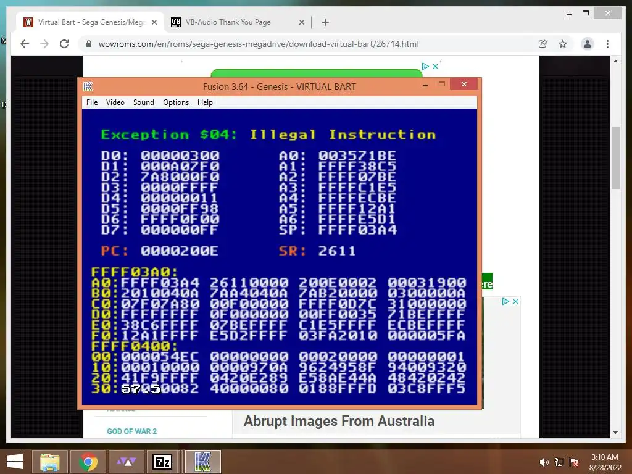Select Kega Fusion in the taskbar
Viewport: 632px width, 474px height.
click(x=202, y=462)
